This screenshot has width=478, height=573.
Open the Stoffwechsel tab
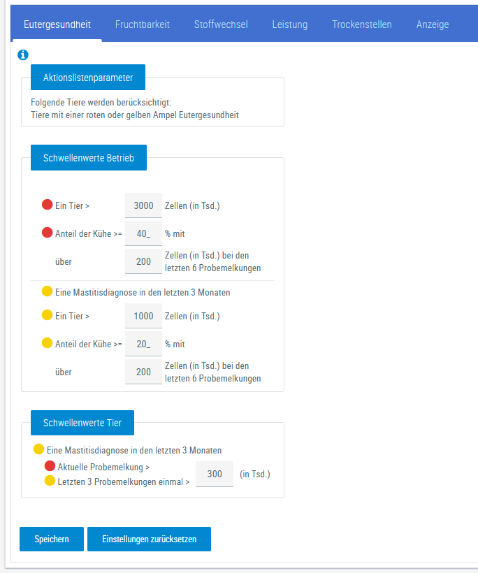[221, 24]
